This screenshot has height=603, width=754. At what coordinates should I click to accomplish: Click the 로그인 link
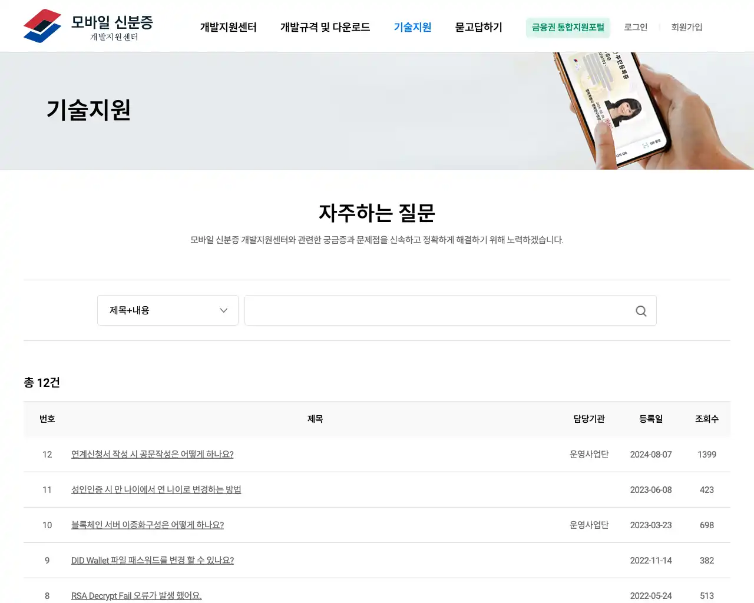pyautogui.click(x=636, y=27)
